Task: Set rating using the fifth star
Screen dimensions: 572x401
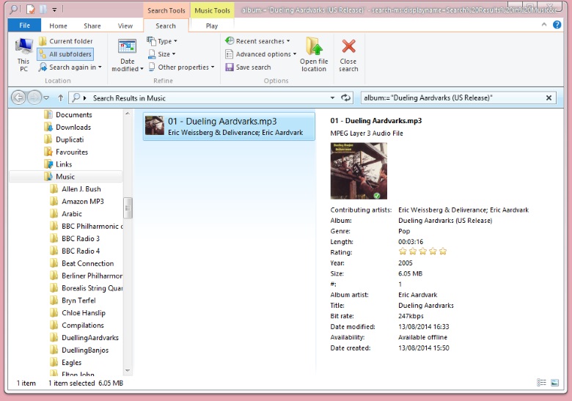Action: click(x=443, y=251)
